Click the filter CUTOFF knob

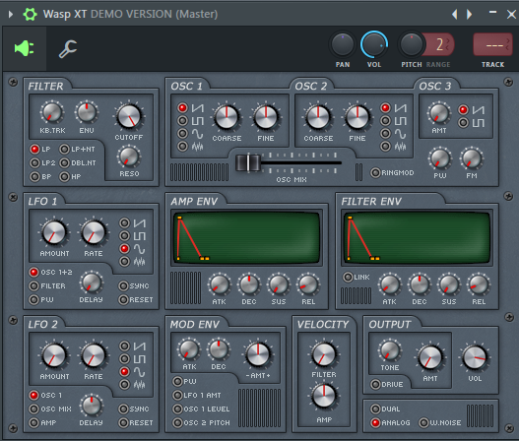click(129, 116)
